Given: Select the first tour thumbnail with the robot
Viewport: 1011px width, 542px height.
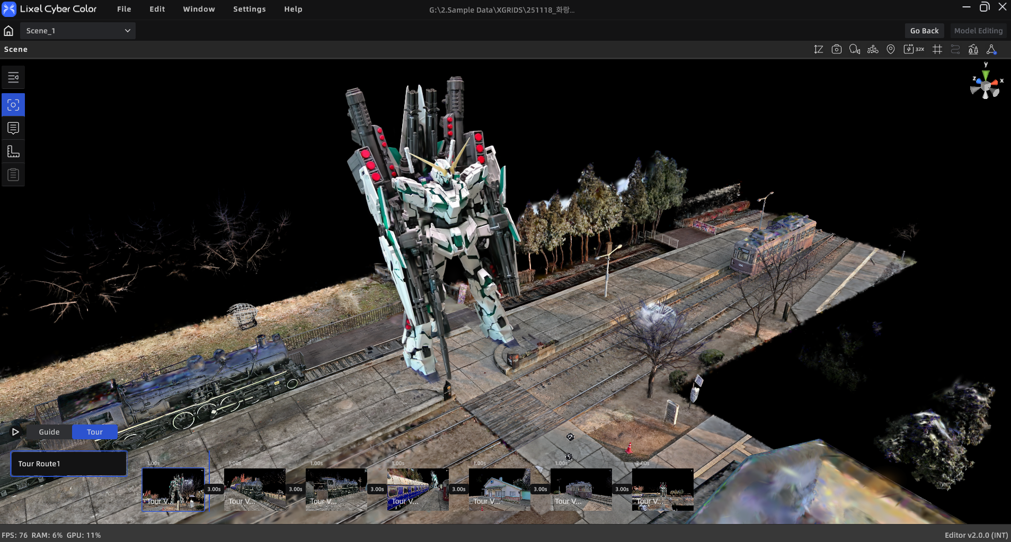Looking at the screenshot, I should point(173,490).
